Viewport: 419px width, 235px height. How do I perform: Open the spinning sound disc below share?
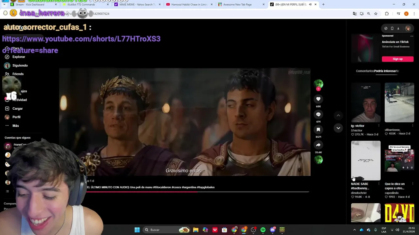[318, 160]
